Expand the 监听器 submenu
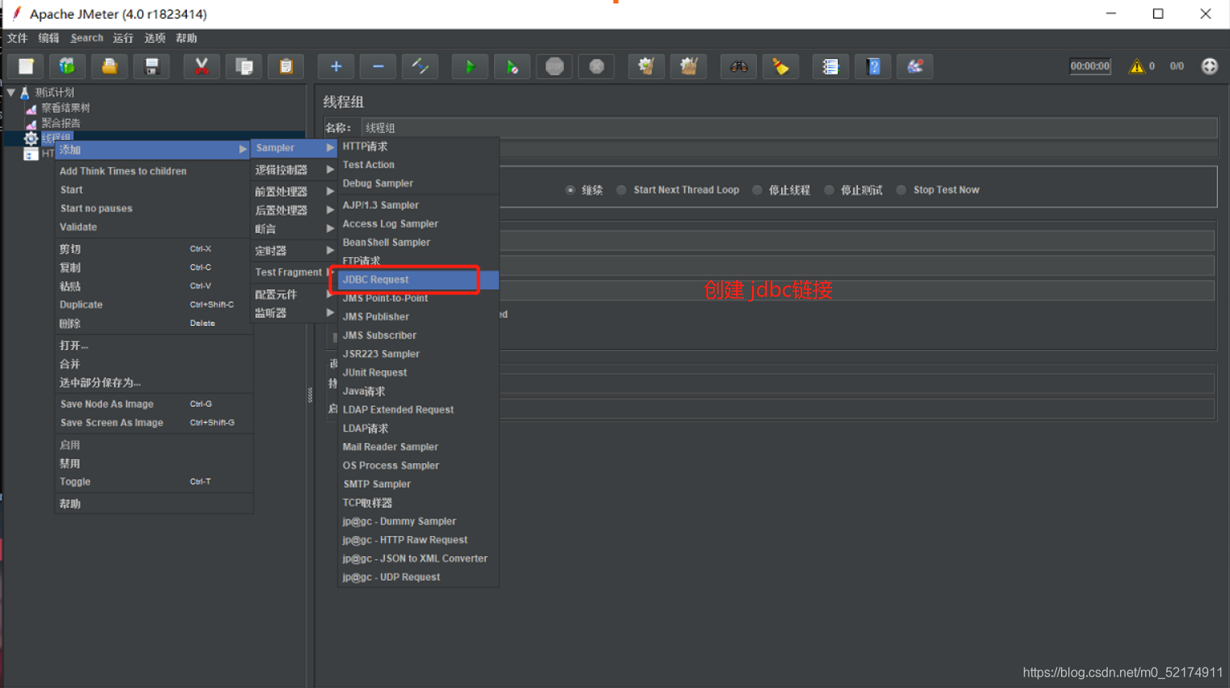Viewport: 1230px width, 688px height. click(x=294, y=313)
